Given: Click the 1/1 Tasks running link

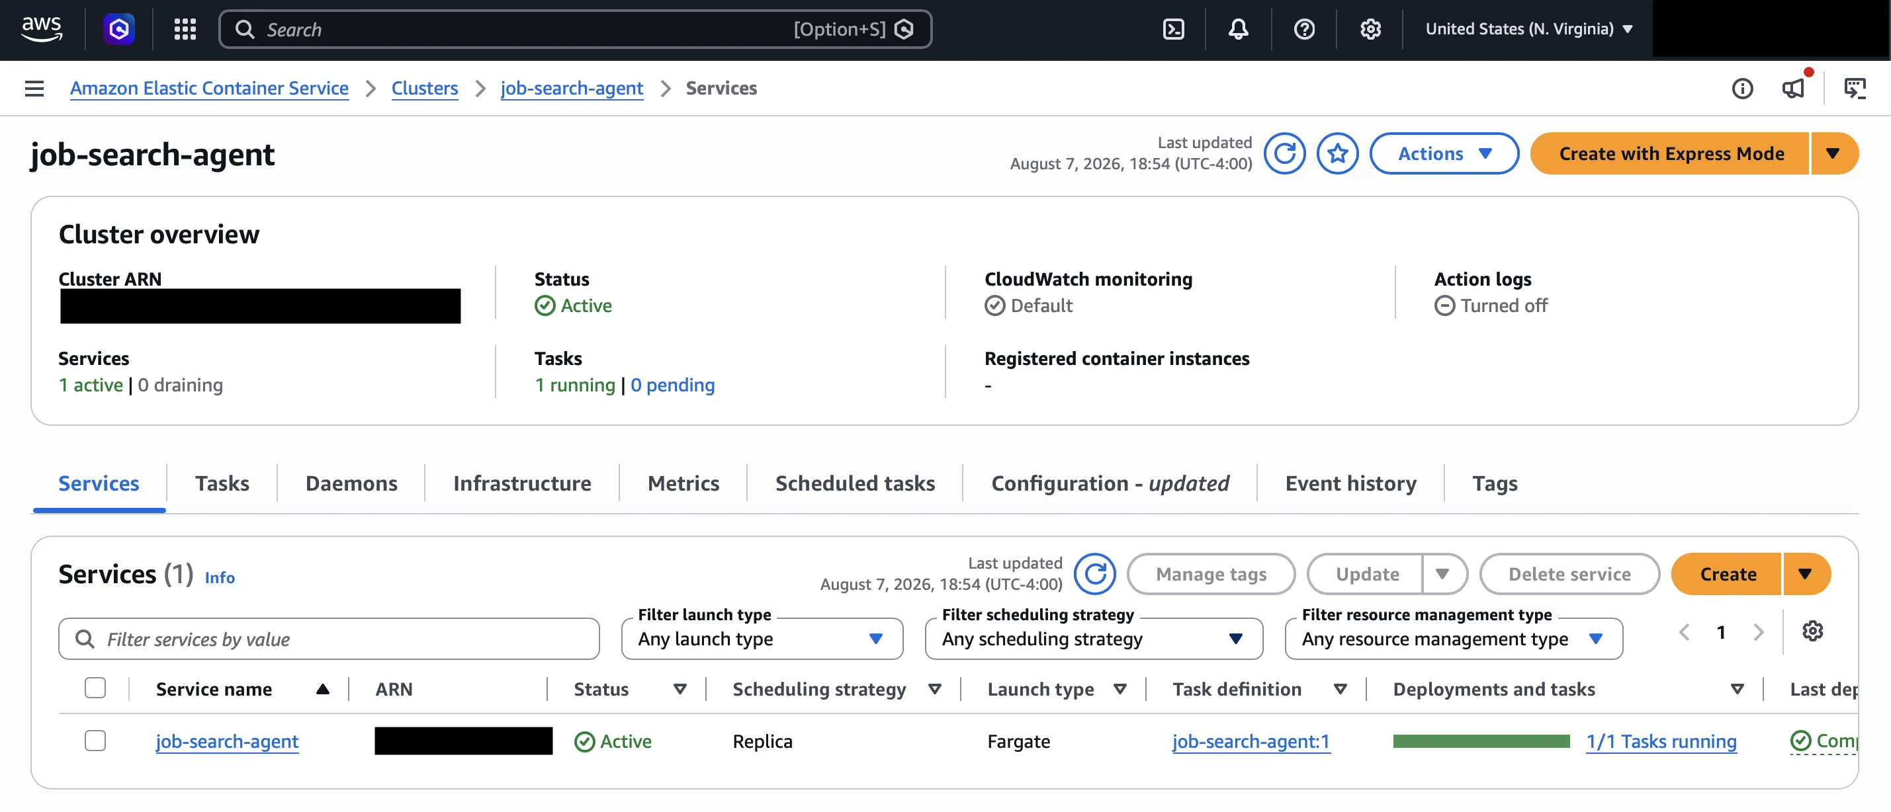Looking at the screenshot, I should (1661, 742).
